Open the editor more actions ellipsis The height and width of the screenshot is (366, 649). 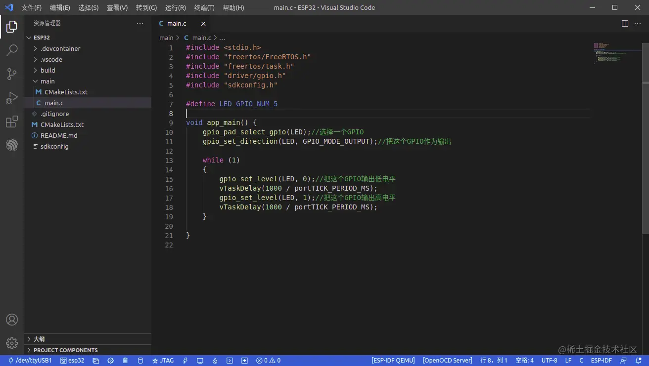[x=638, y=23]
